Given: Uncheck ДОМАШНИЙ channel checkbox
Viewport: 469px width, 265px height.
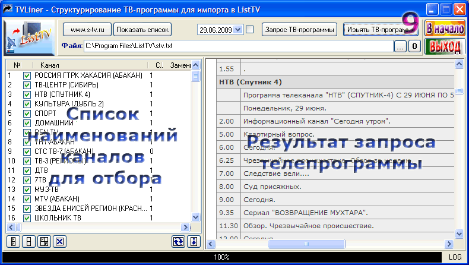Looking at the screenshot, I should coord(27,123).
